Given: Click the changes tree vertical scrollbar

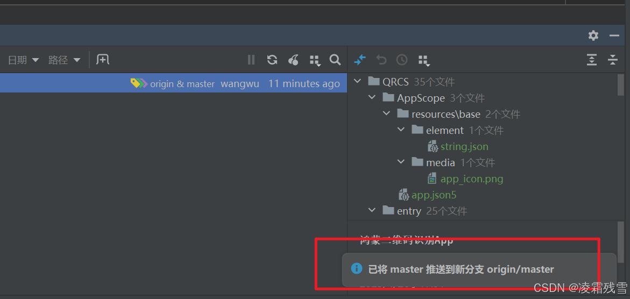Looking at the screenshot, I should [x=621, y=85].
